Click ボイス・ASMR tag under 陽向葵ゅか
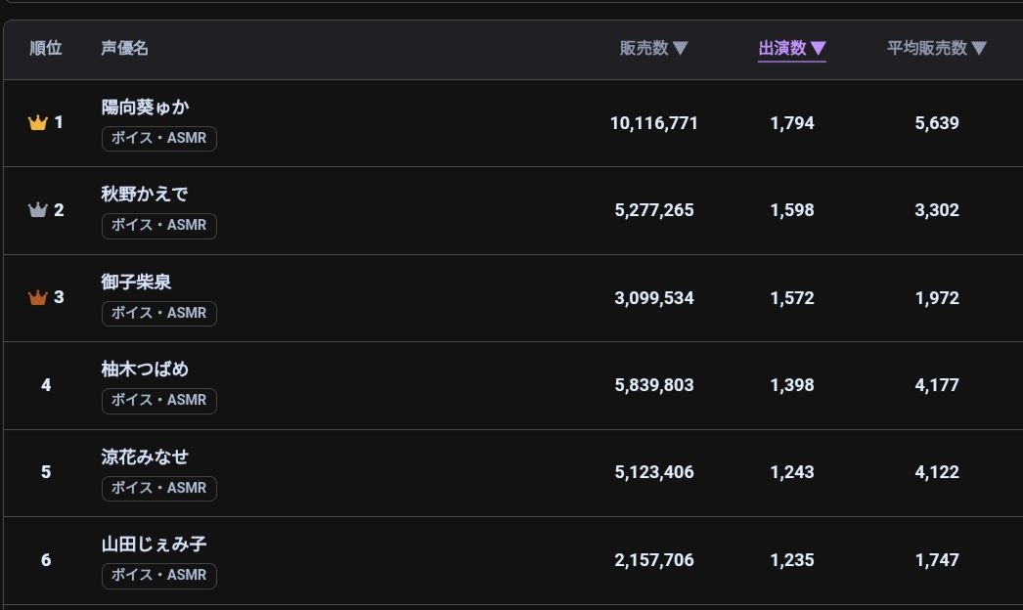The image size is (1023, 610). [x=159, y=138]
